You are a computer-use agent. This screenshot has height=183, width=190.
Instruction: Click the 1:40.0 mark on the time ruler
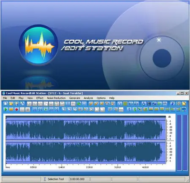pos(62,167)
